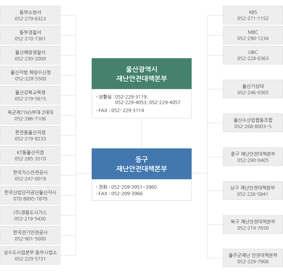Image resolution: width=283 pixels, height=278 pixels.
Task: Select the 동부경찰서 box
Action: tap(30, 35)
